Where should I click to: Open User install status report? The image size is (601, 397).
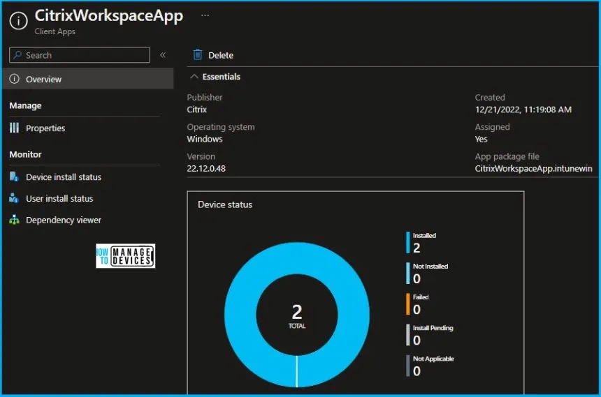point(59,199)
